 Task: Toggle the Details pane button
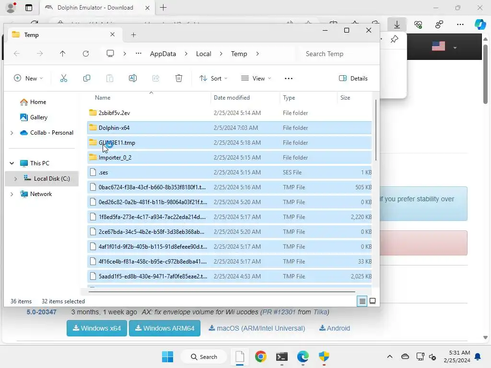(353, 78)
